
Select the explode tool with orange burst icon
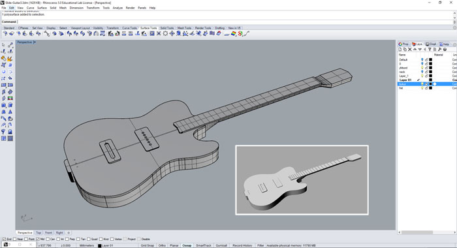tap(10, 59)
